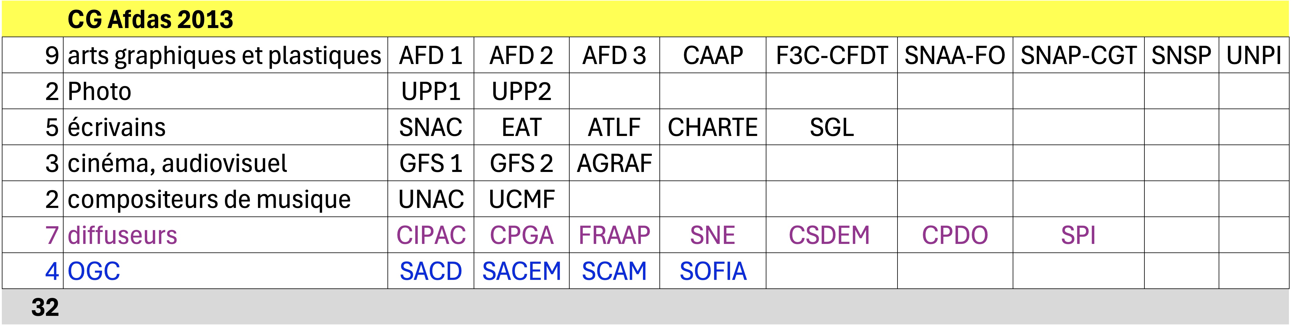Select the 'arts graphiques et plastiques' cell
Screen dimensions: 1292x325
[224, 55]
